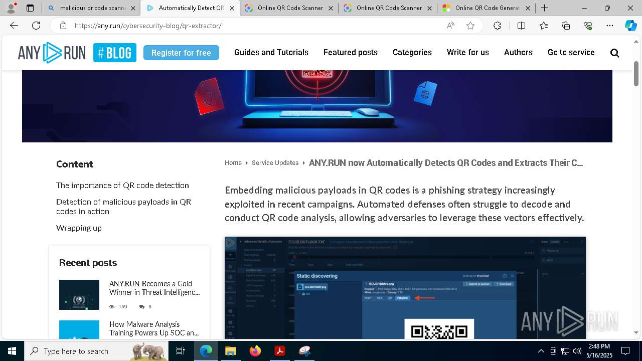This screenshot has width=642, height=361.
Task: Switch to Online QR Code Generator tab
Action: (487, 8)
